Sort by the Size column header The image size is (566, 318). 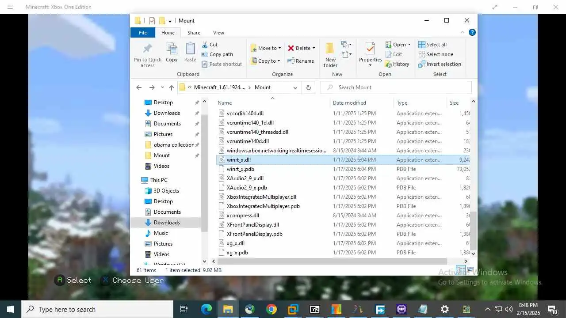click(458, 102)
